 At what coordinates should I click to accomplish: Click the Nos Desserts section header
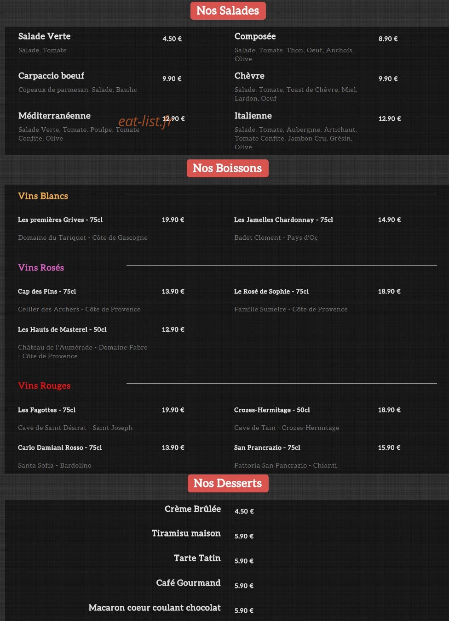point(228,483)
